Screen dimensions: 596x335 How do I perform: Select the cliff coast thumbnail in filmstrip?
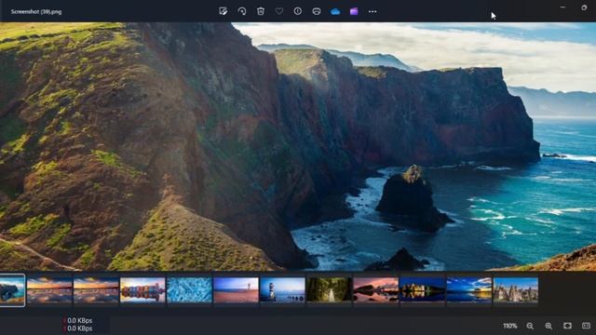click(x=12, y=290)
